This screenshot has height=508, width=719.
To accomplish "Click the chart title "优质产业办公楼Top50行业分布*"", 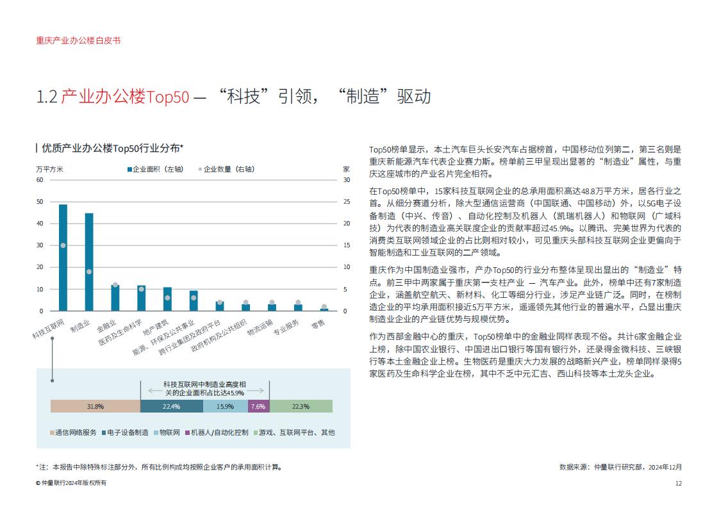I will (112, 148).
